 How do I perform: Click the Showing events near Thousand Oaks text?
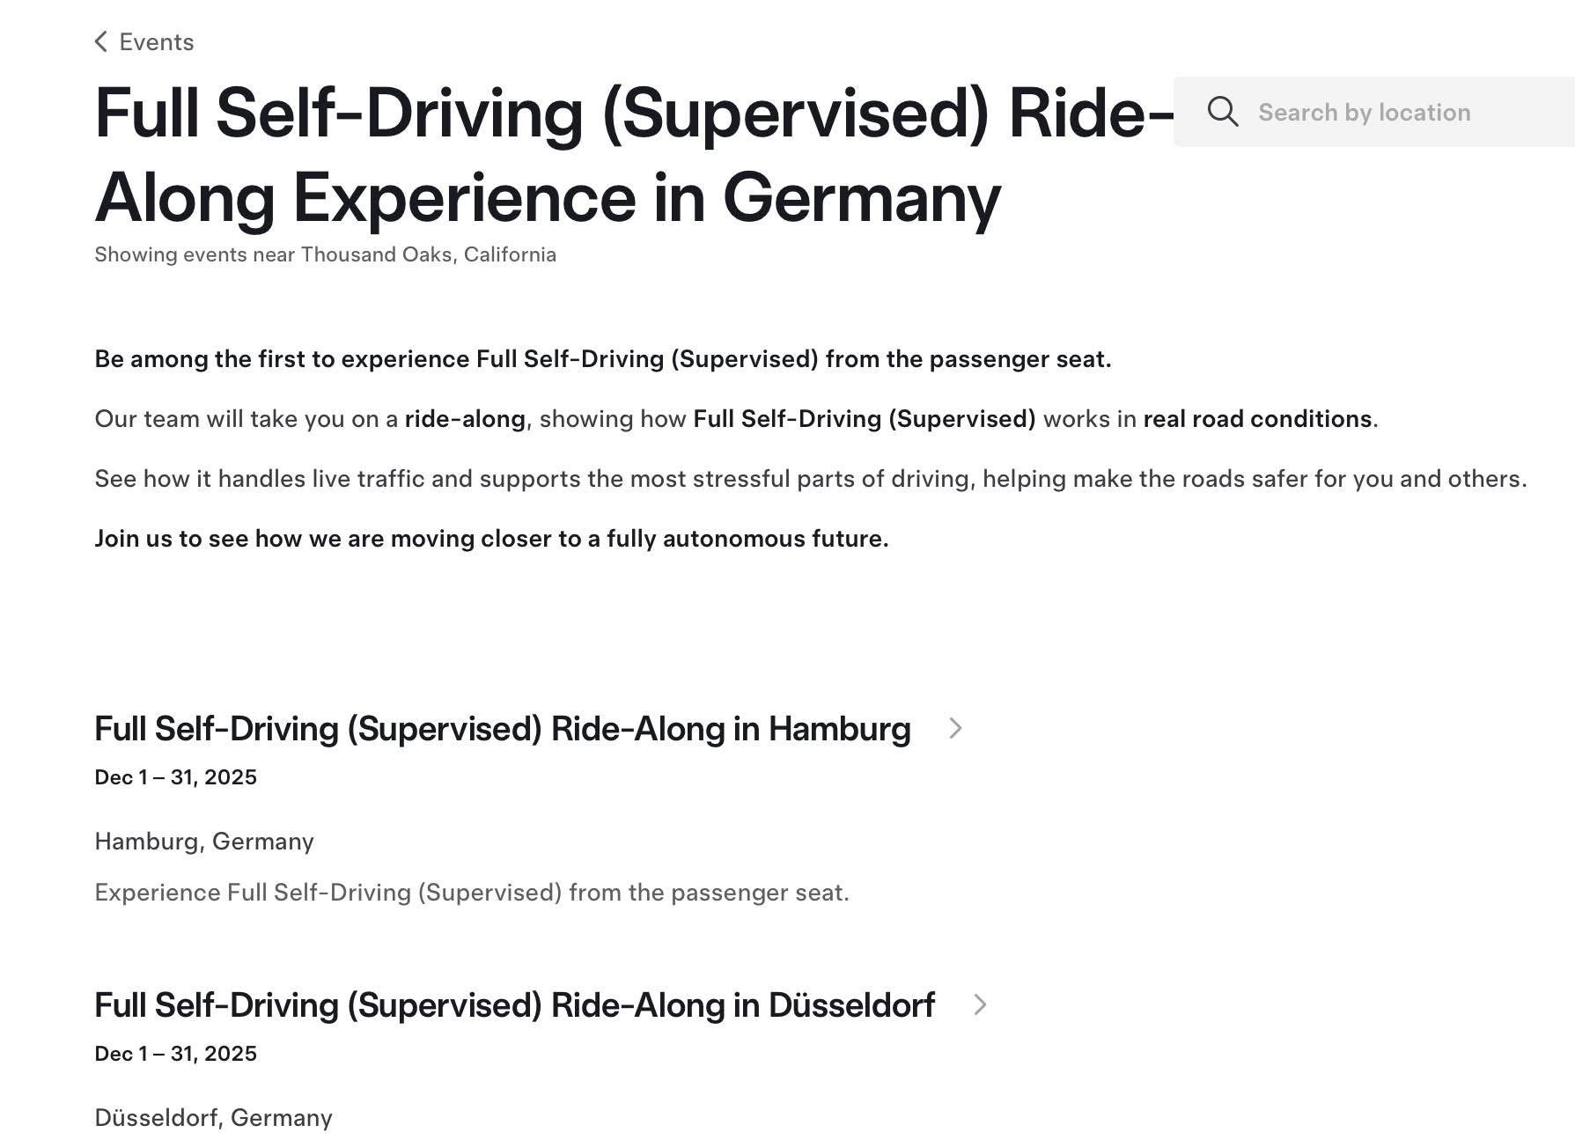click(325, 255)
